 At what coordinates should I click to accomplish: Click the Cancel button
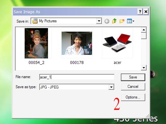(x=133, y=87)
